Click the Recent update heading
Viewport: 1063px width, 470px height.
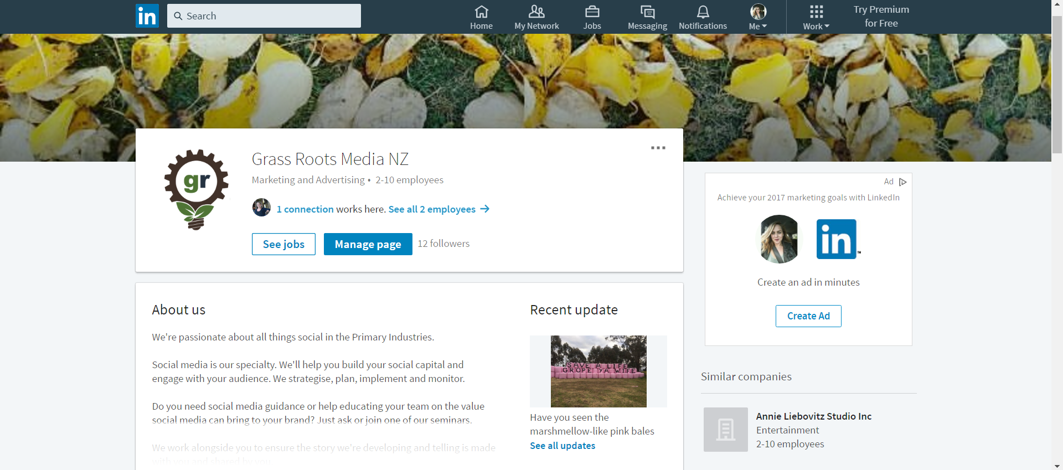click(x=574, y=310)
